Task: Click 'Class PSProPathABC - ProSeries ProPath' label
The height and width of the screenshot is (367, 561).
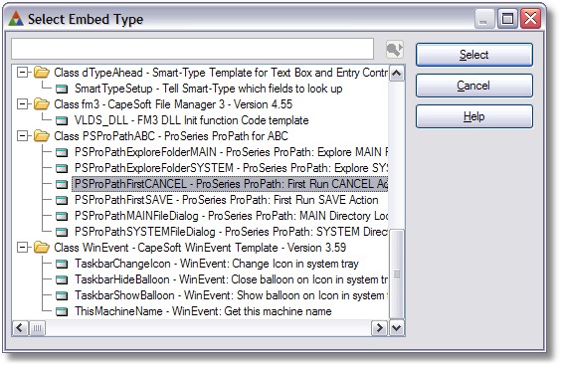Action: [171, 136]
